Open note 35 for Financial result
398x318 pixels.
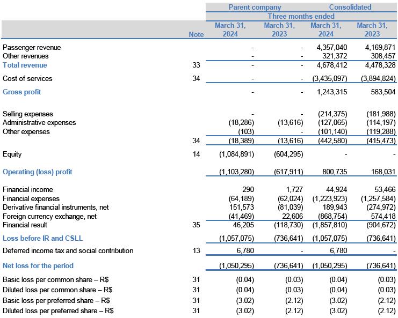coord(196,225)
